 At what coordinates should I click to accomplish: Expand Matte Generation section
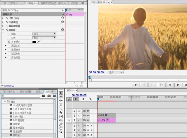click(x=6, y=46)
